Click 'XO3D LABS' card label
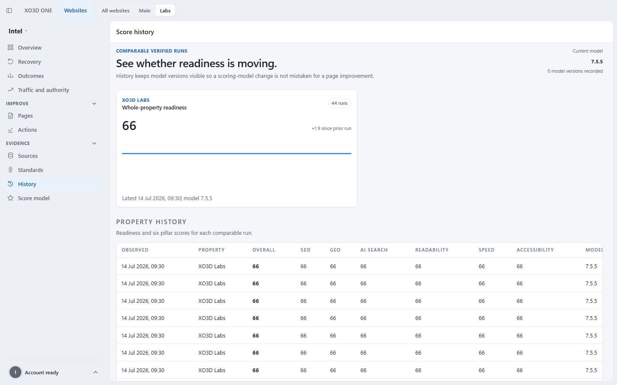 pyautogui.click(x=136, y=100)
